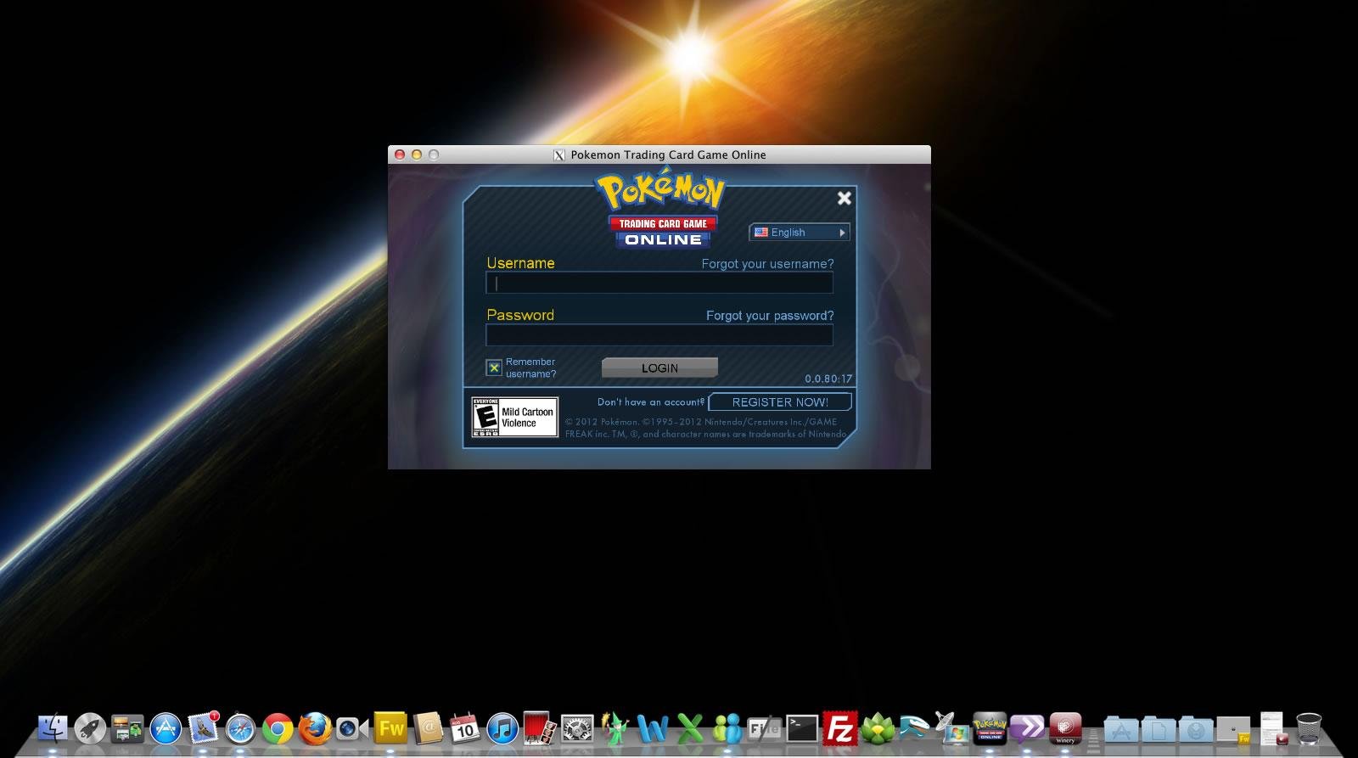Image resolution: width=1358 pixels, height=758 pixels.
Task: Open the minimized Fireworks document in the Dock
Action: pyautogui.click(x=1233, y=729)
